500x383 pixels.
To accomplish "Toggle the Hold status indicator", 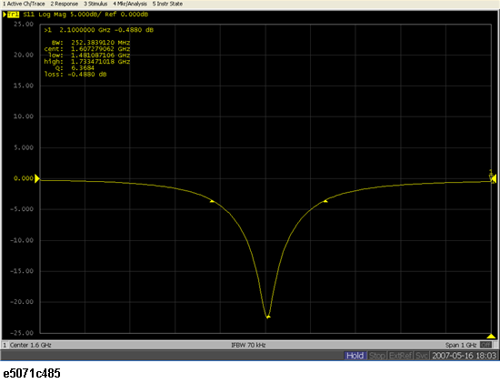I will coord(355,355).
